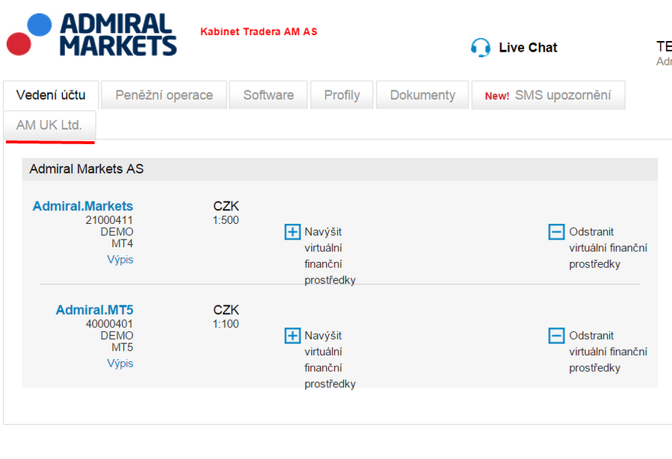The height and width of the screenshot is (459, 672).
Task: Click Navýšit virtuální prostředky for MT4 account
Action: coord(330,256)
